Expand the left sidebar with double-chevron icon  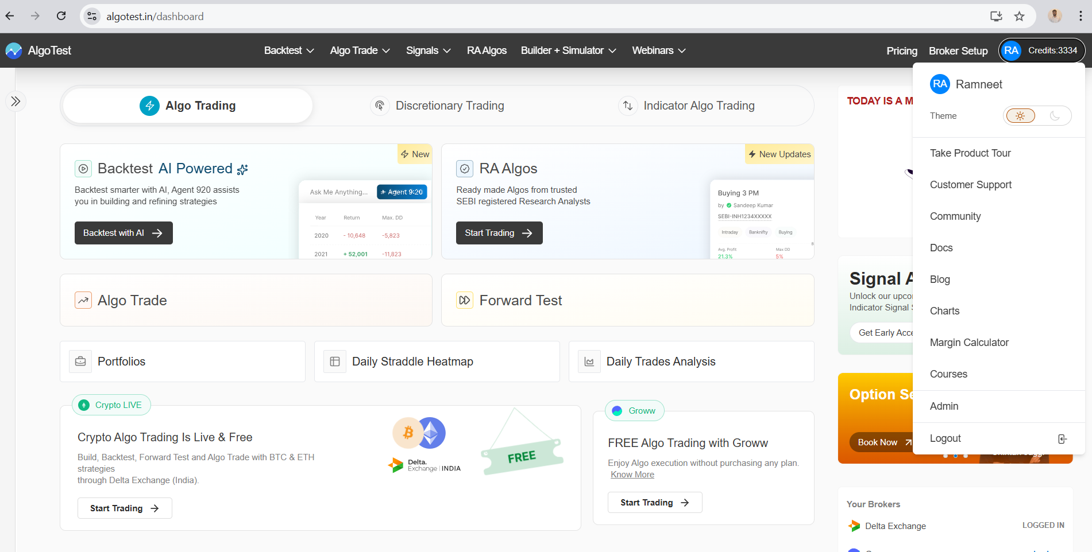click(16, 102)
